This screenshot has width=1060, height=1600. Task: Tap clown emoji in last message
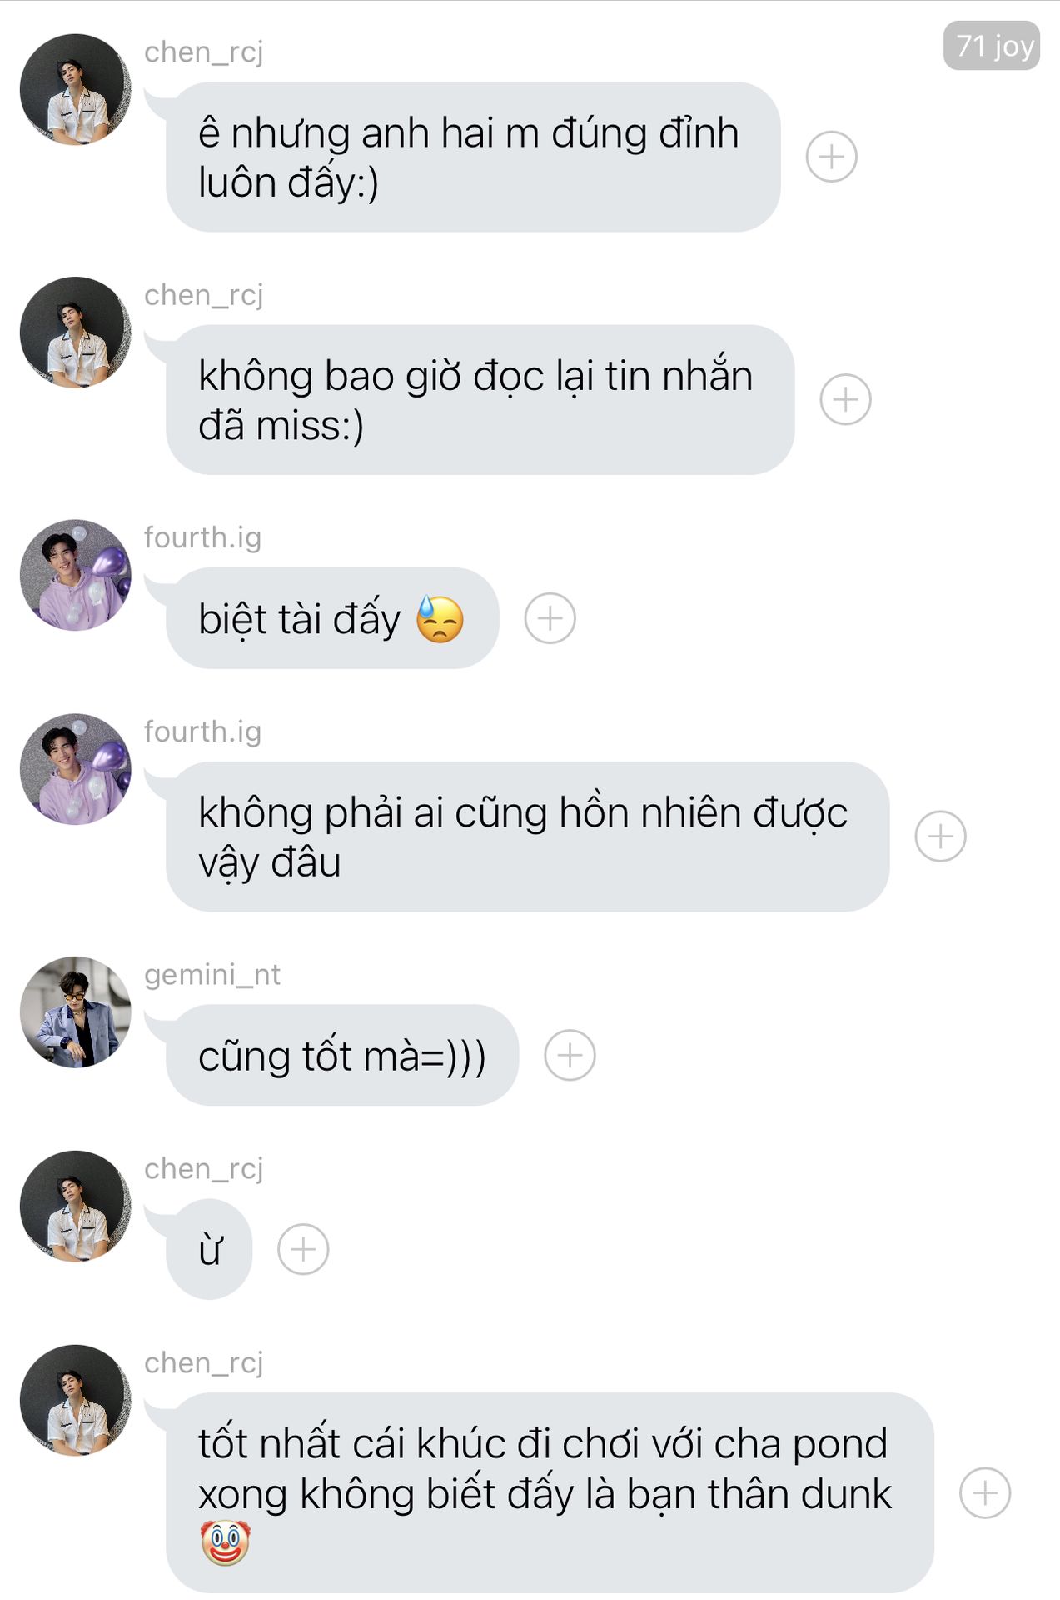(225, 1543)
